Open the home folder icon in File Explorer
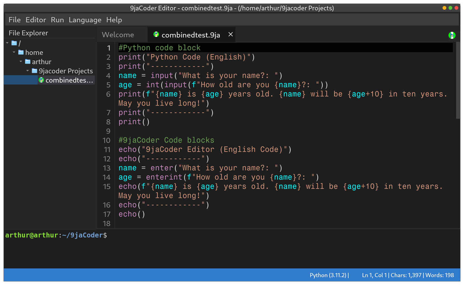Viewport: 464px width, 285px height. [x=21, y=52]
